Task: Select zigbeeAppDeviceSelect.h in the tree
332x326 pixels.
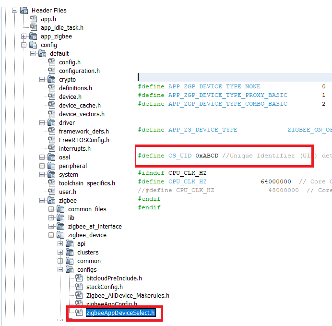Action: click(120, 313)
